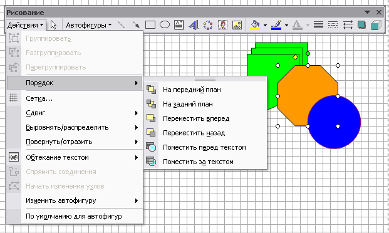Select the Rectangle shape tool
Viewport: 389px width, 233px height.
coord(150,25)
